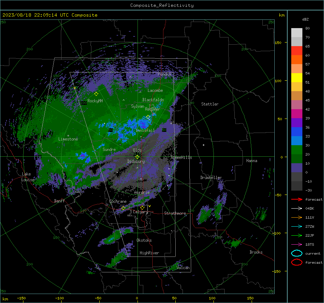This screenshot has height=303, width=324.
Task: Click the Airdrie city label
Action: (x=142, y=192)
